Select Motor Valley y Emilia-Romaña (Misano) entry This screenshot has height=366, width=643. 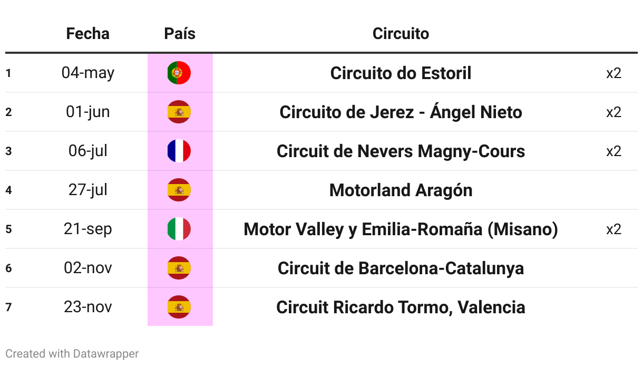coord(401,229)
